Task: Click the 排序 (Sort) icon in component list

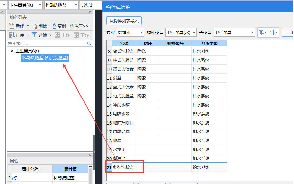Action: [x=11, y=35]
